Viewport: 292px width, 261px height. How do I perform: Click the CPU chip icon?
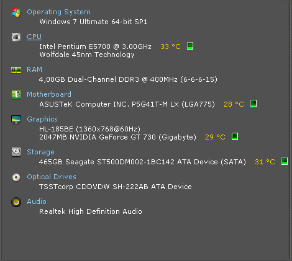16,37
